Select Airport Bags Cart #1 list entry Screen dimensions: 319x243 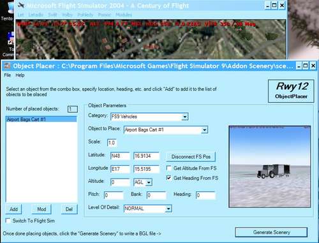(x=41, y=119)
